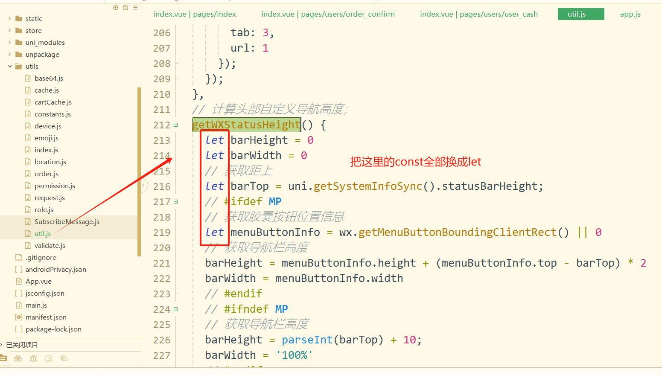The height and width of the screenshot is (375, 662).
Task: Open location.js file
Action: click(50, 162)
